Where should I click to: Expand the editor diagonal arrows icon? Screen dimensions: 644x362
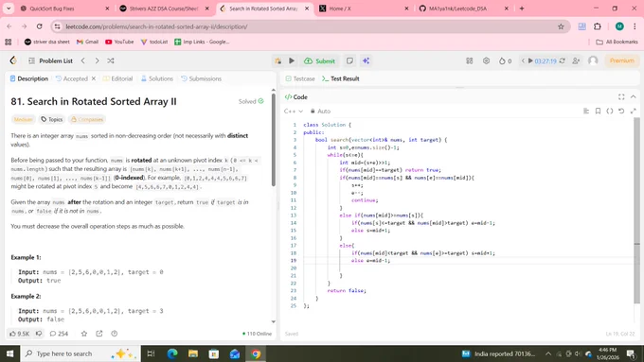[x=634, y=112]
